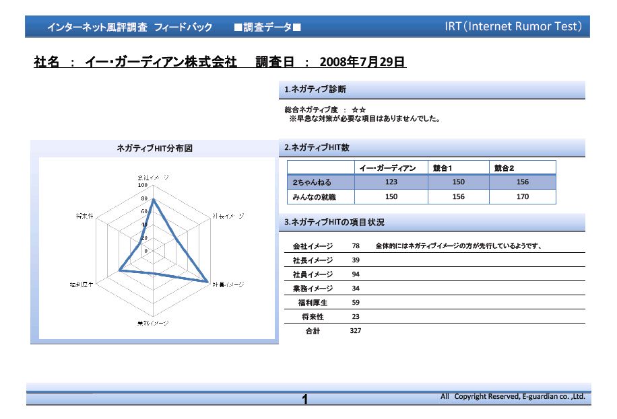This screenshot has width=617, height=419.
Task: Click the star rating ☆☆ for 総合ネガティブ度
Action: [358, 110]
